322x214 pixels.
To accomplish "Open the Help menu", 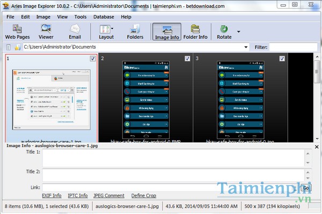I will (x=126, y=17).
